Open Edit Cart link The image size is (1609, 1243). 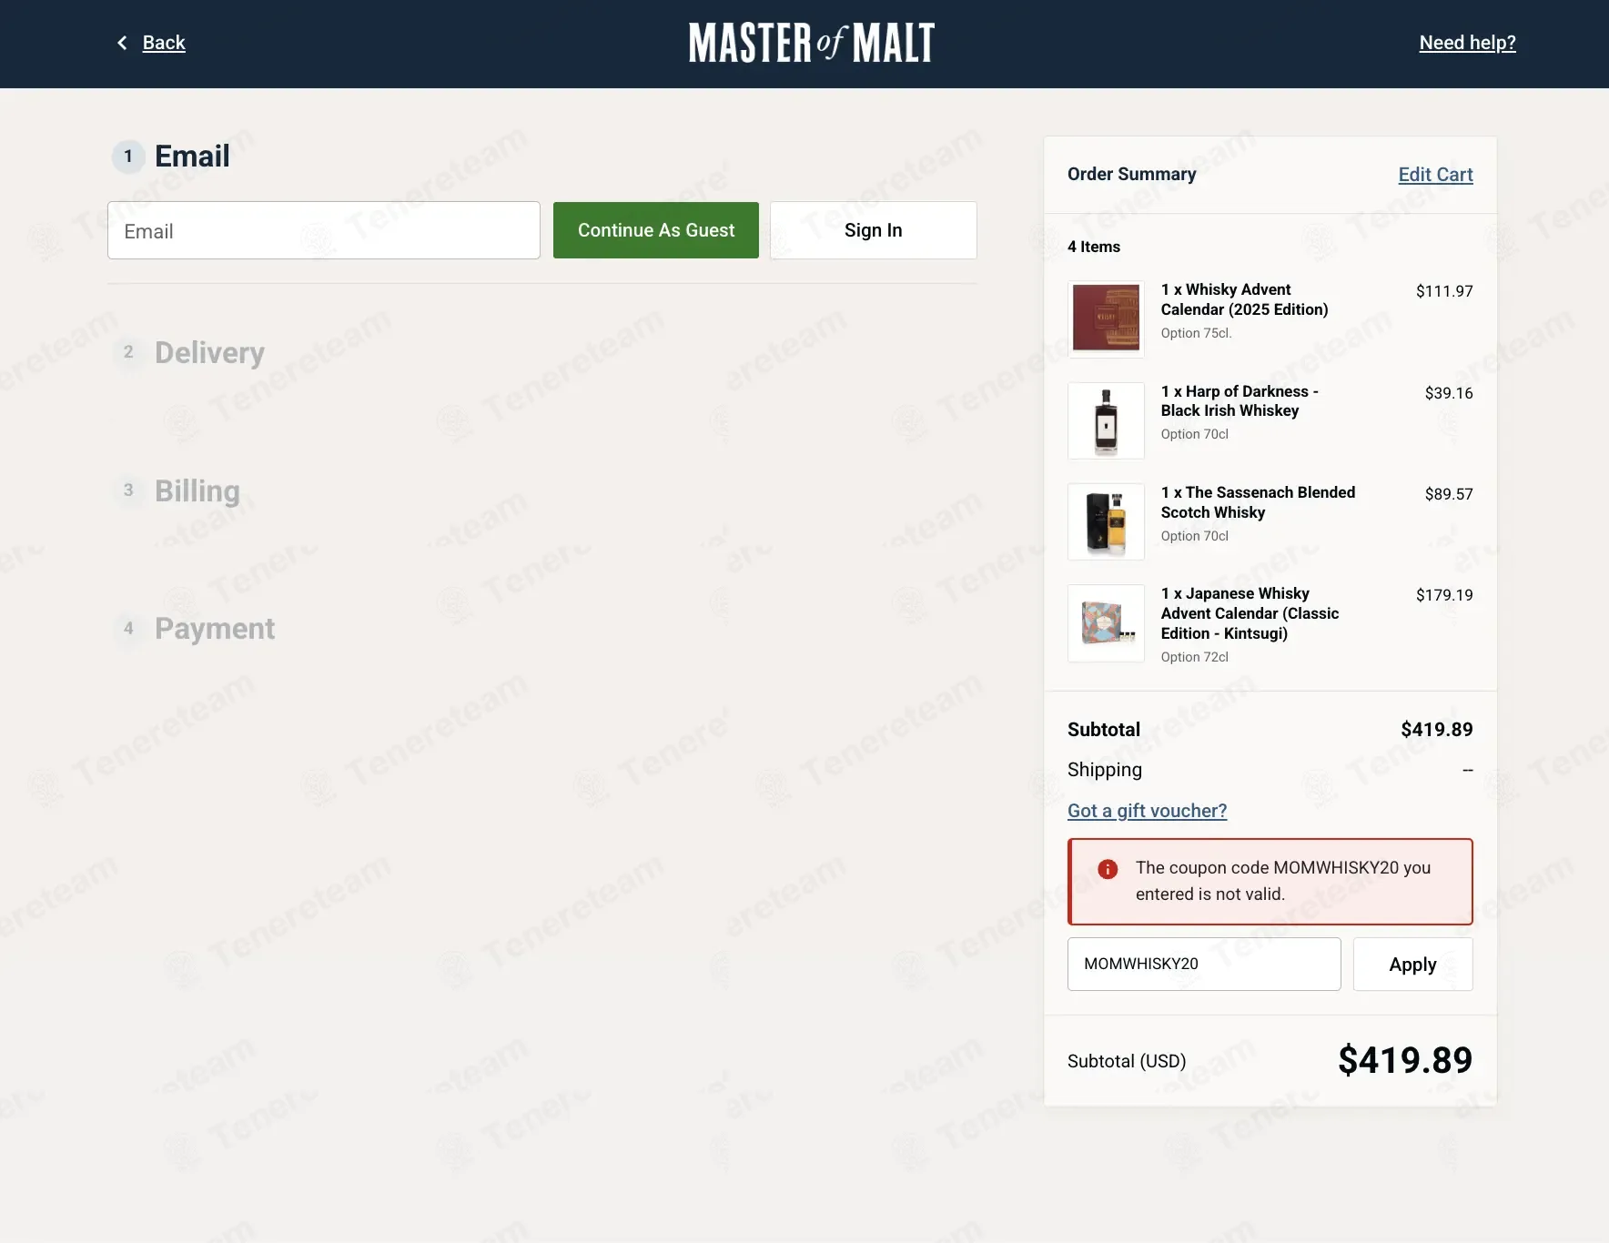[x=1435, y=175]
